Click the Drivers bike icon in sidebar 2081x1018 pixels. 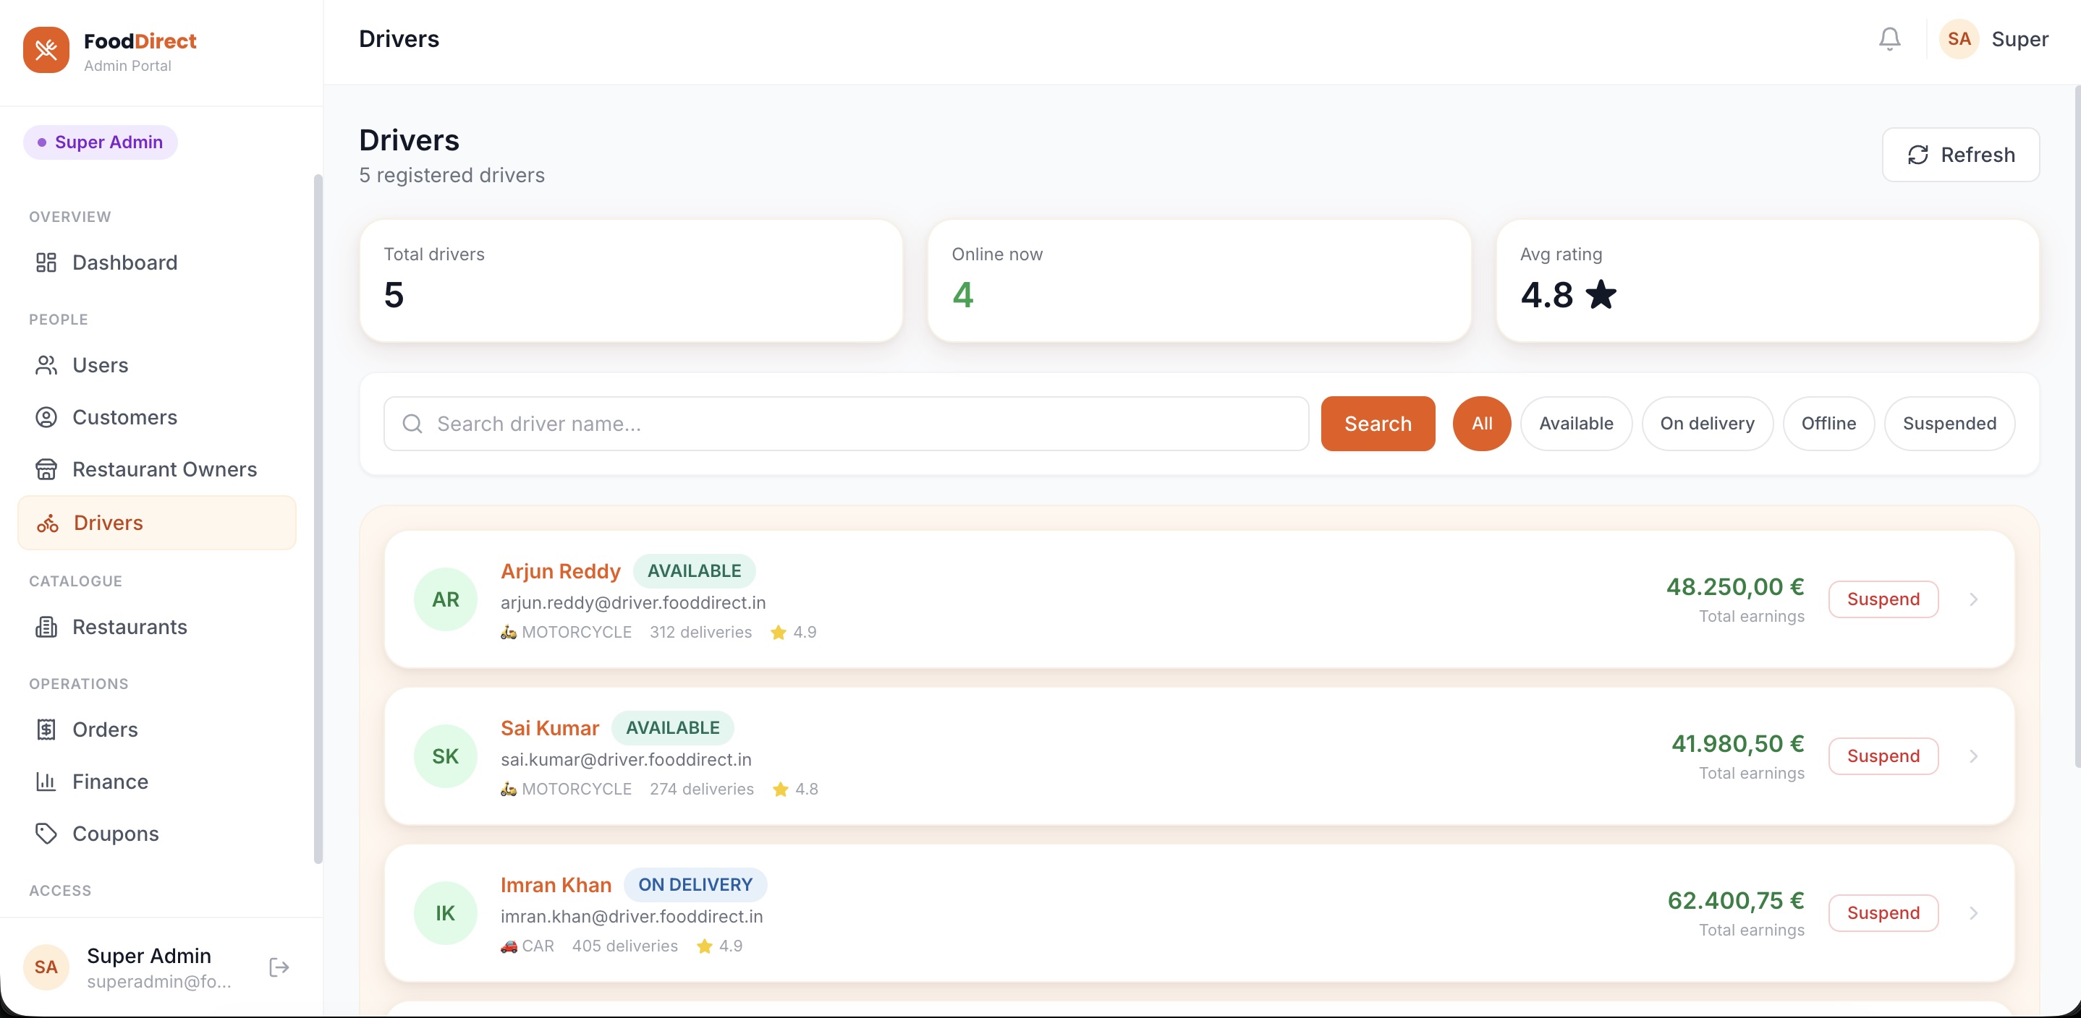tap(48, 523)
